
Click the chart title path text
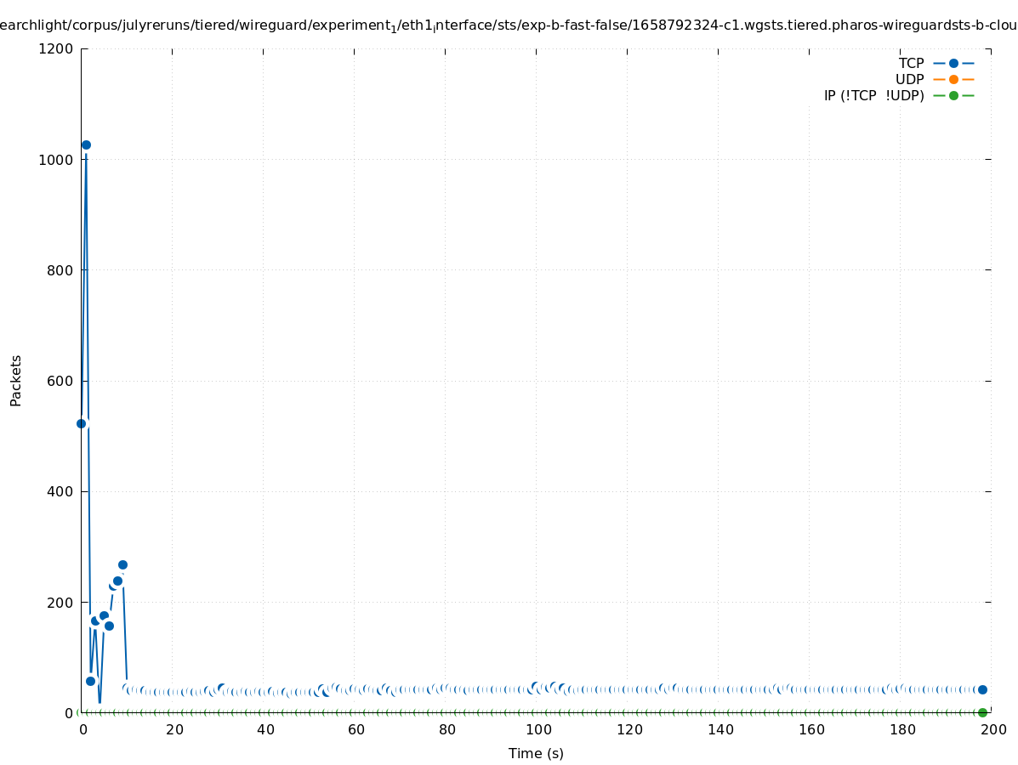pos(509,25)
